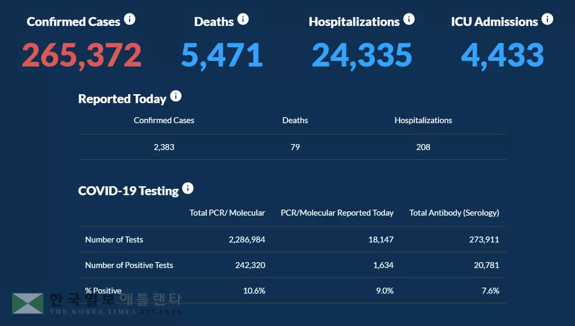Image resolution: width=575 pixels, height=326 pixels.
Task: Open the Reported Today info icon
Action: point(176,96)
